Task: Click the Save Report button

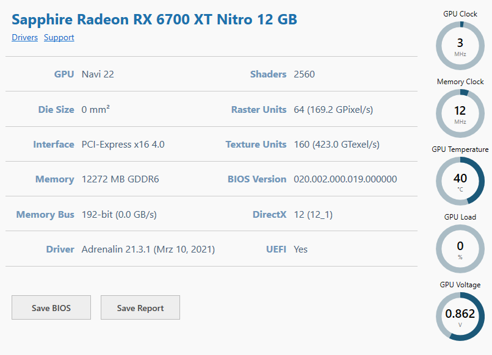Action: click(x=140, y=307)
